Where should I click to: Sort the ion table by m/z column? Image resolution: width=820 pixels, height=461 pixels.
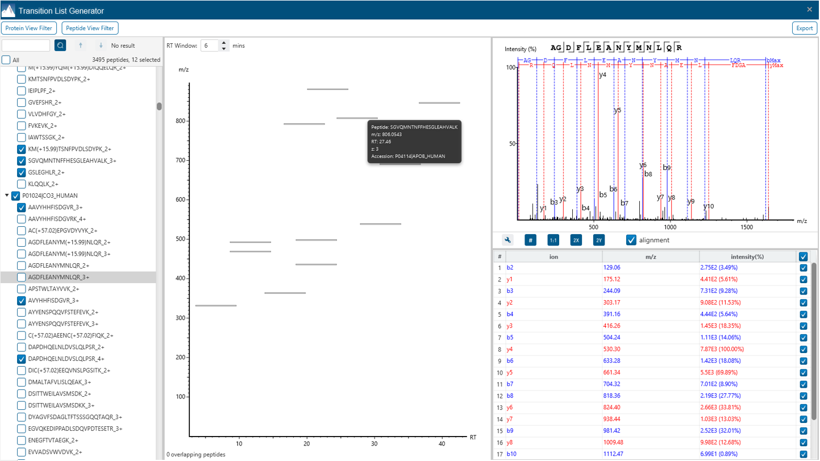click(x=651, y=257)
